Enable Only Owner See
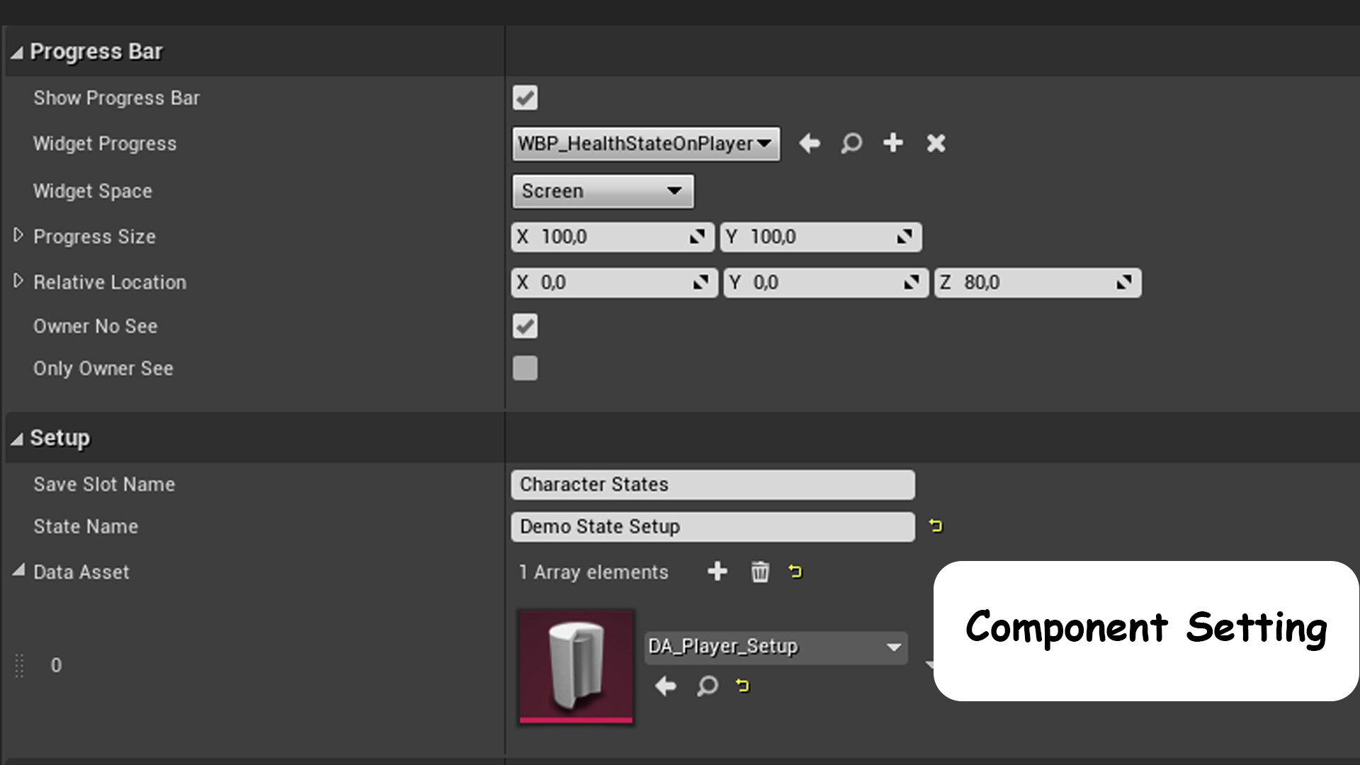Viewport: 1360px width, 765px height. tap(525, 368)
